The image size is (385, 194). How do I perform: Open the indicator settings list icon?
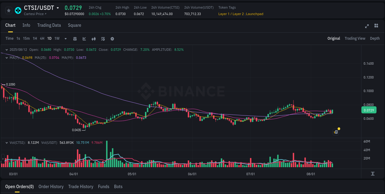click(x=103, y=38)
